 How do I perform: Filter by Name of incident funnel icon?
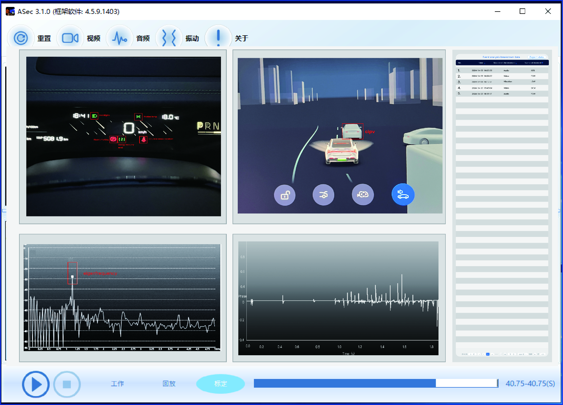(x=542, y=63)
